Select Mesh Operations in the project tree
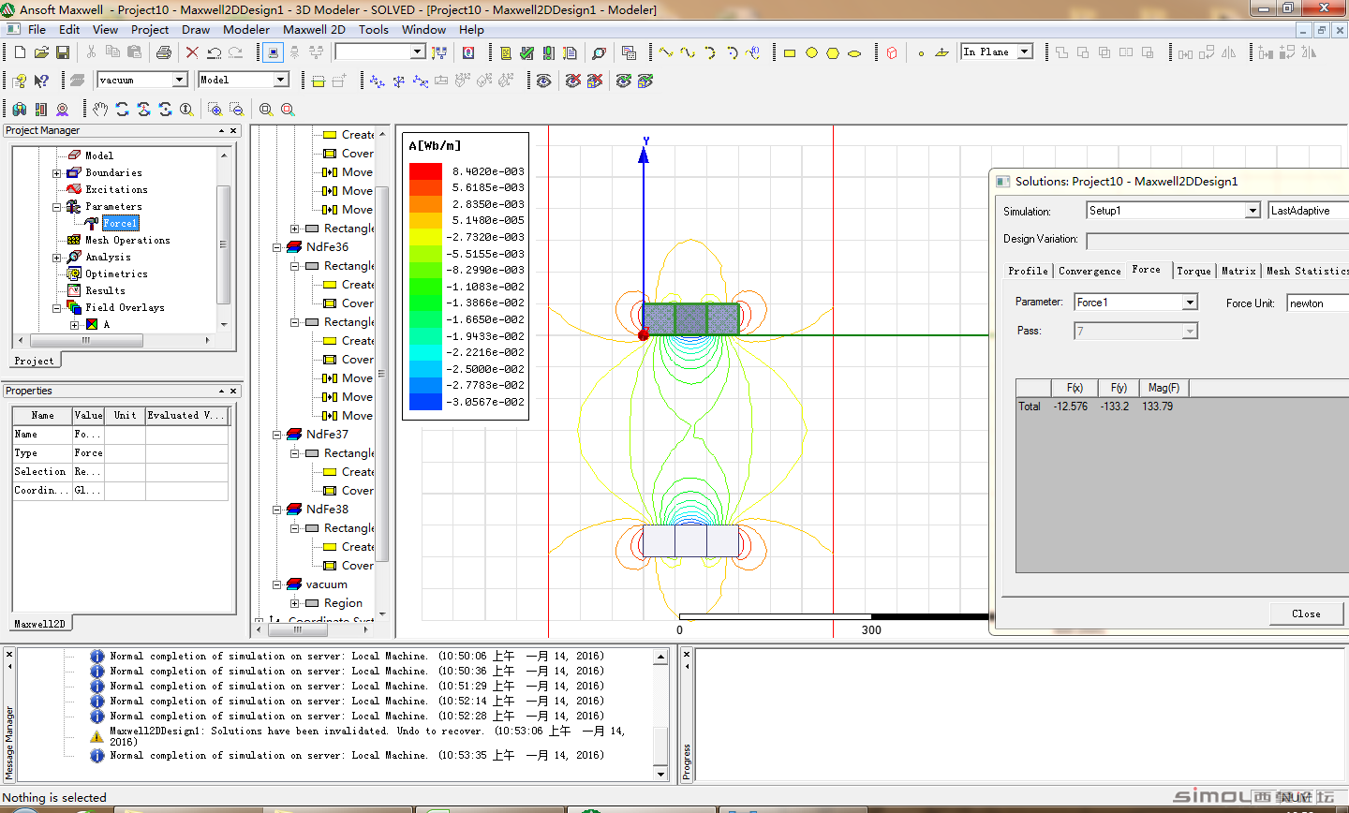The width and height of the screenshot is (1349, 813). (127, 240)
